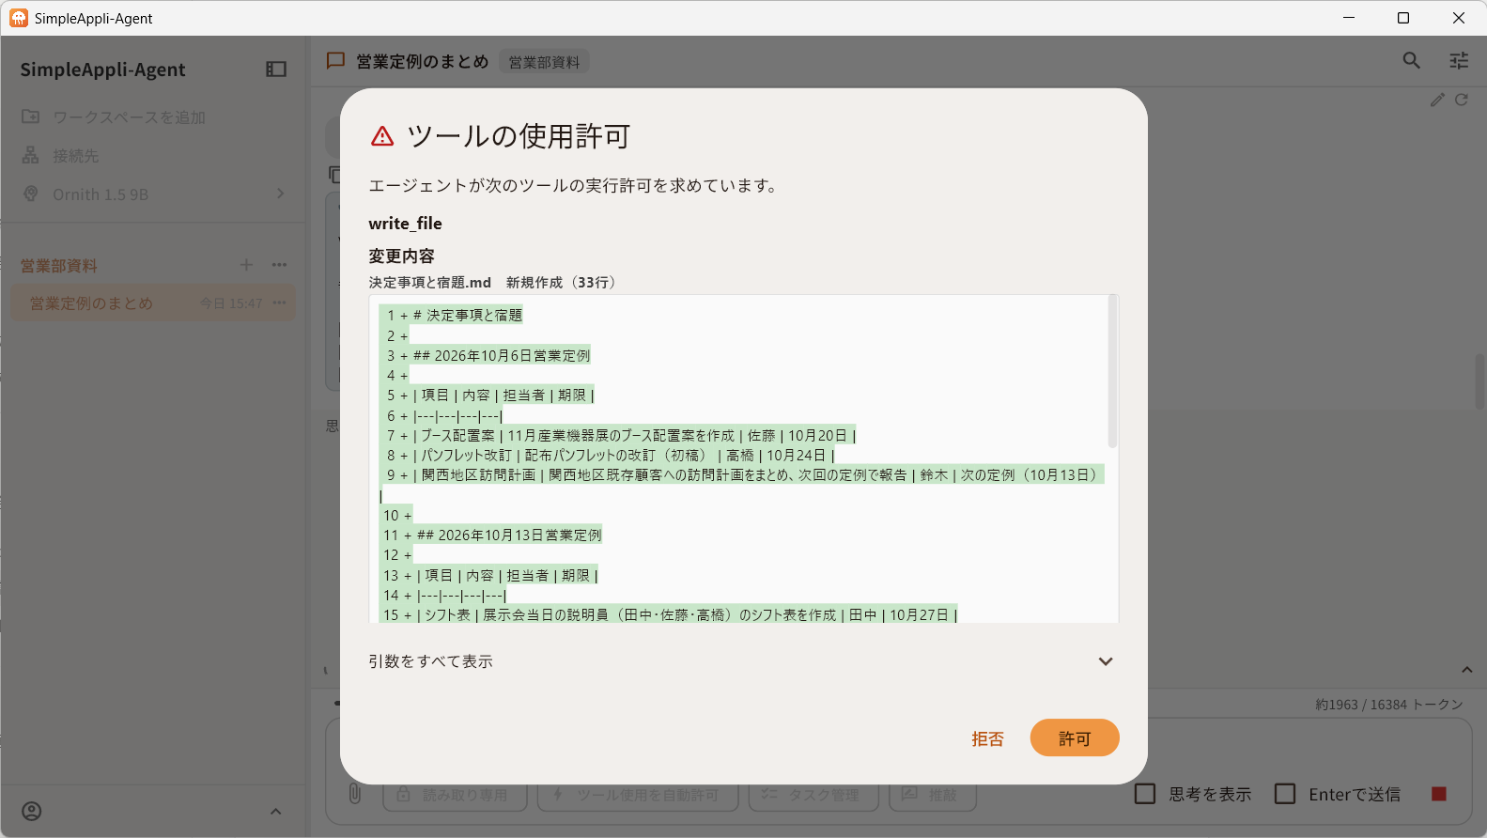Expand the account menu chevron in sidebar footer
This screenshot has width=1487, height=838.
[275, 812]
